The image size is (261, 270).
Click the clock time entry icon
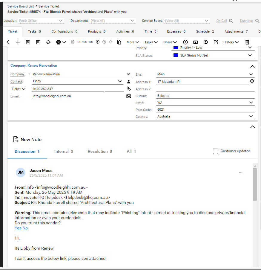[185, 42]
